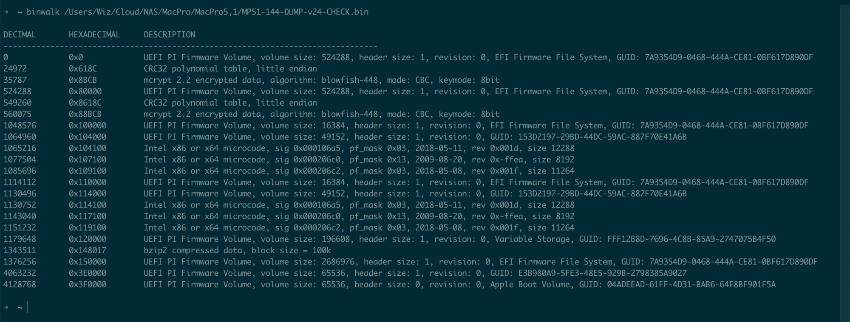Click the arrow on the bottom prompt
Image resolution: width=850 pixels, height=322 pixels.
coord(6,307)
